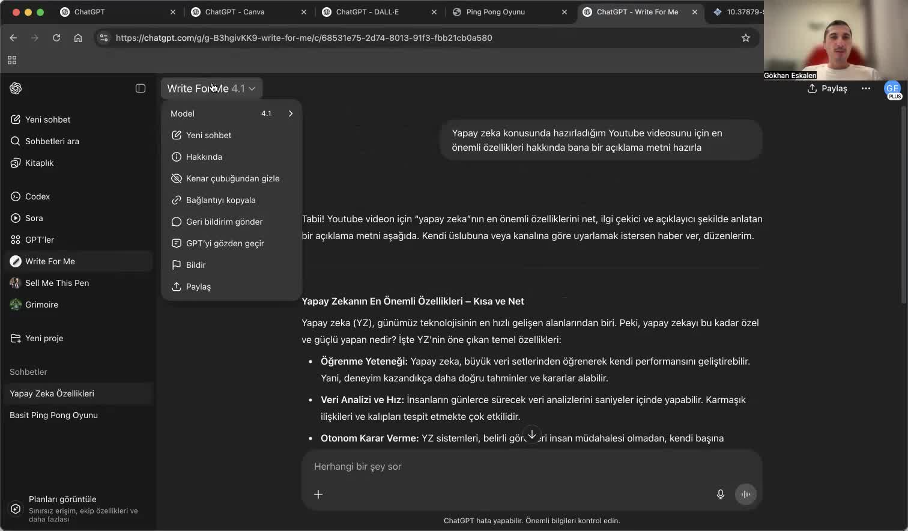Click the page vertical scrollbar
Image resolution: width=908 pixels, height=531 pixels.
[x=904, y=204]
